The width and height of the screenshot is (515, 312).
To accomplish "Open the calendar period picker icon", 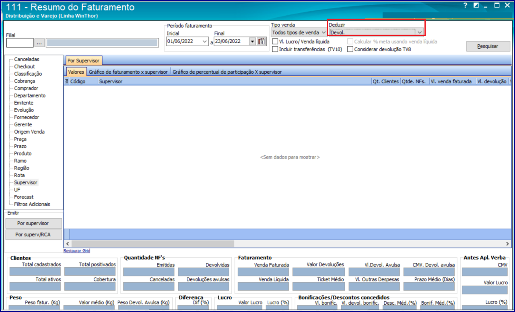I will [262, 41].
